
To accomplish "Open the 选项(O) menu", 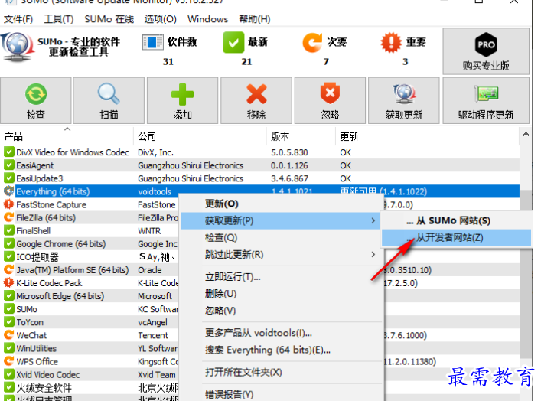I will coord(161,19).
